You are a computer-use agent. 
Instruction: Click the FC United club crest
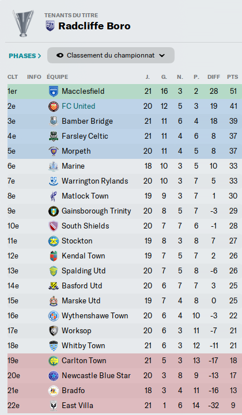click(x=54, y=106)
